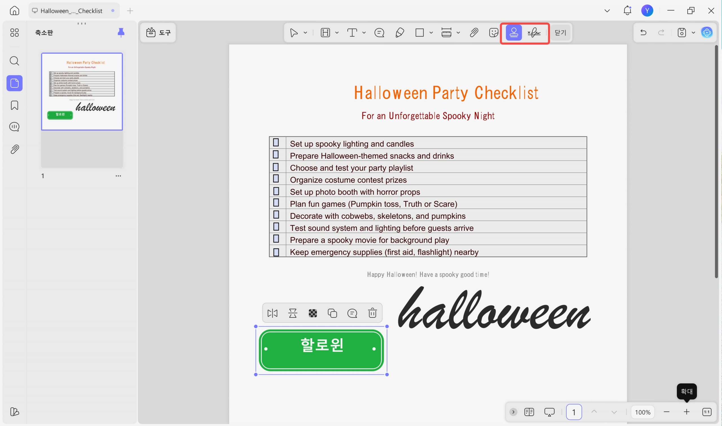Open the Bookmarks panel in sidebar
This screenshot has height=426, width=722.
tap(14, 105)
